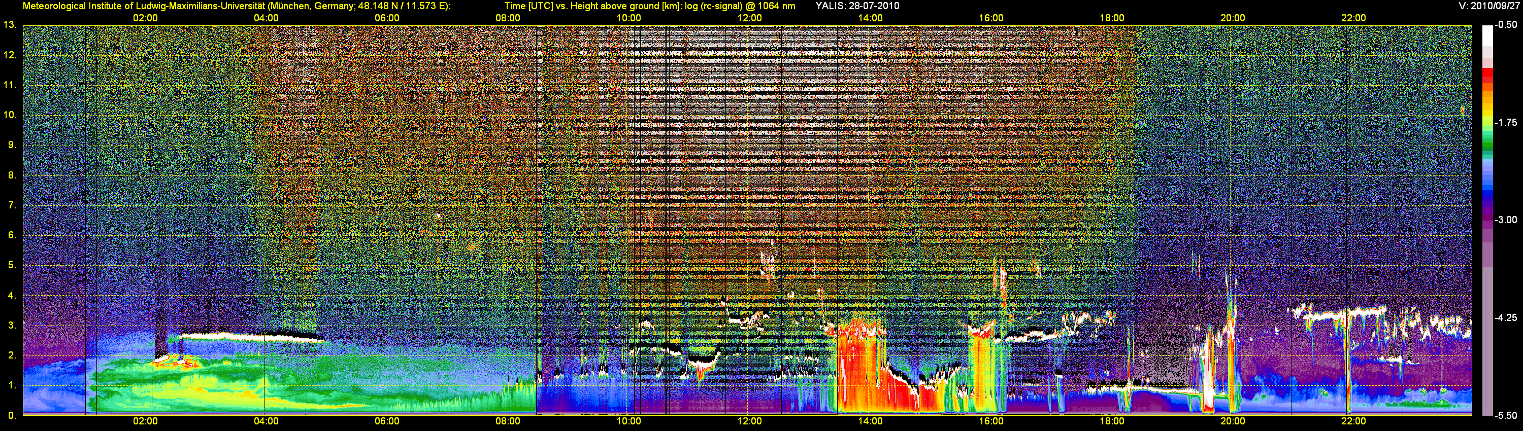The width and height of the screenshot is (1523, 431).
Task: Click the 22:00 label on the lower time axis
Action: point(1353,421)
